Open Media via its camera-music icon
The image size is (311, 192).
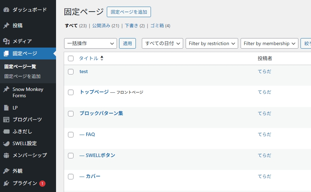6,41
